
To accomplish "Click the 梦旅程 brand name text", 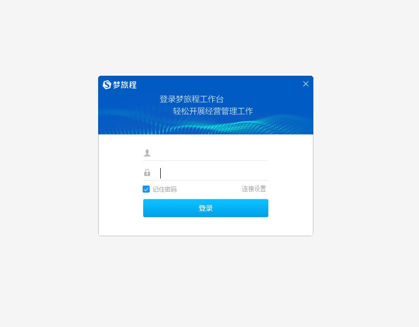I will [125, 85].
